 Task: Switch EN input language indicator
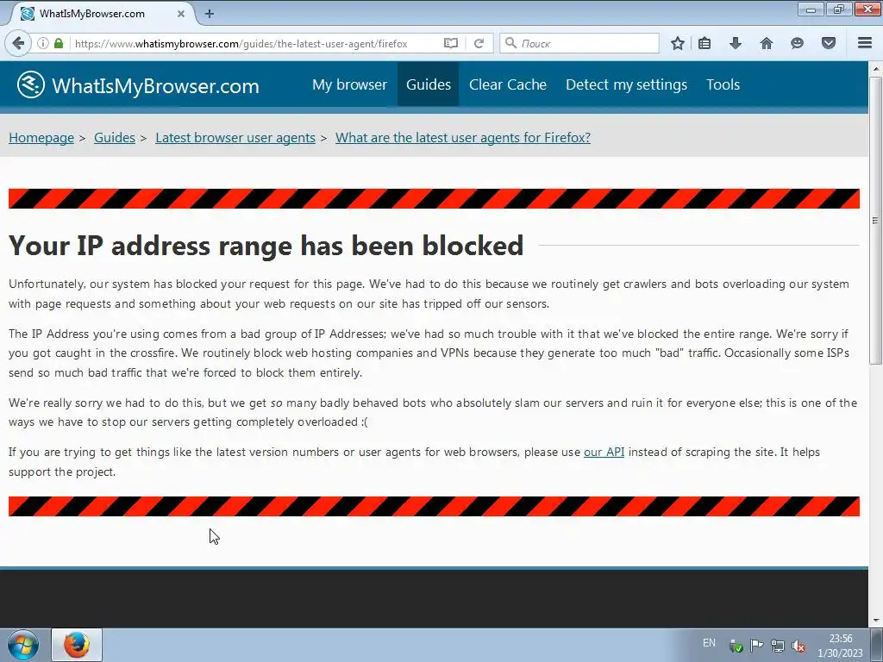click(x=709, y=643)
